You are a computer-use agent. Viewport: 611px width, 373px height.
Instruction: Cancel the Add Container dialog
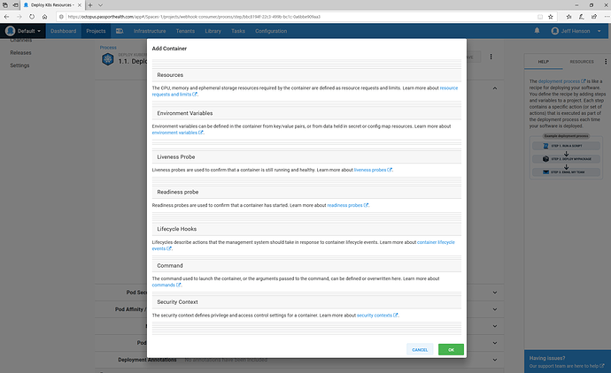coord(420,350)
